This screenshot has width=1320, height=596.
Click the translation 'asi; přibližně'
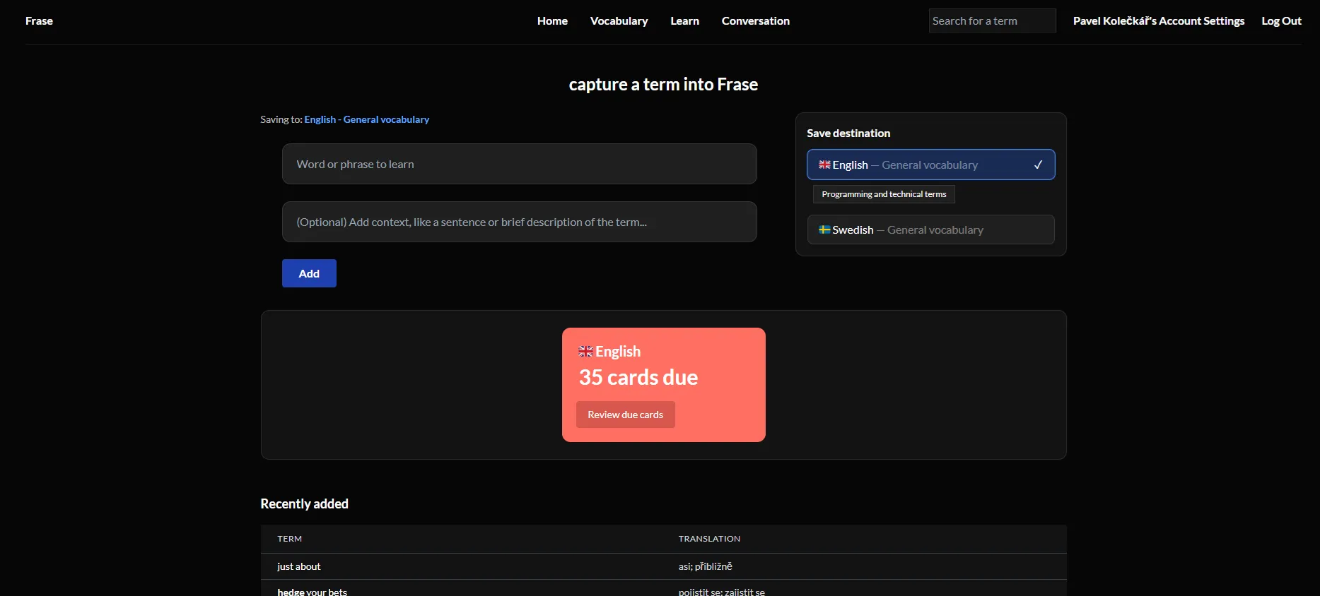coord(705,566)
